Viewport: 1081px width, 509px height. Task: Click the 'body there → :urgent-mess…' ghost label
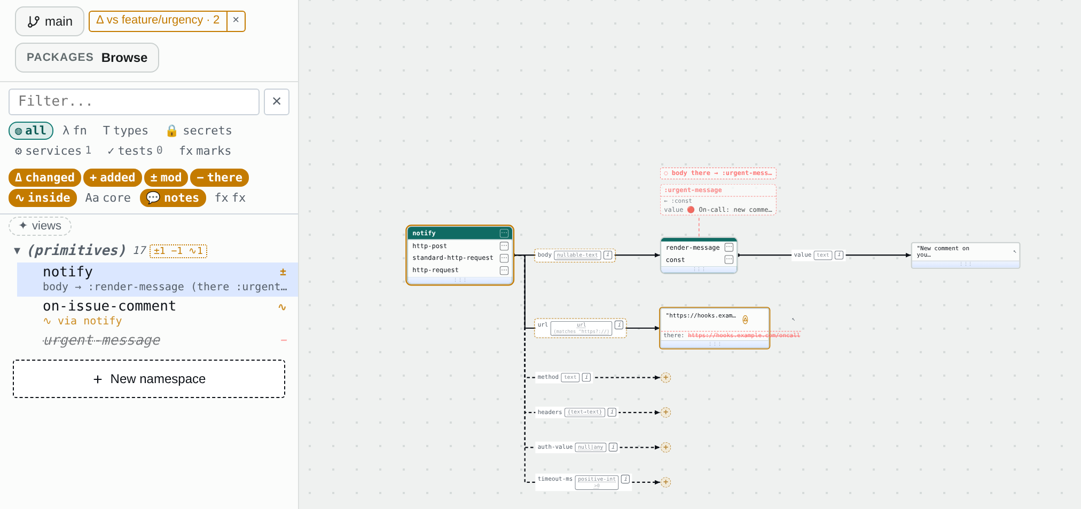click(x=718, y=173)
